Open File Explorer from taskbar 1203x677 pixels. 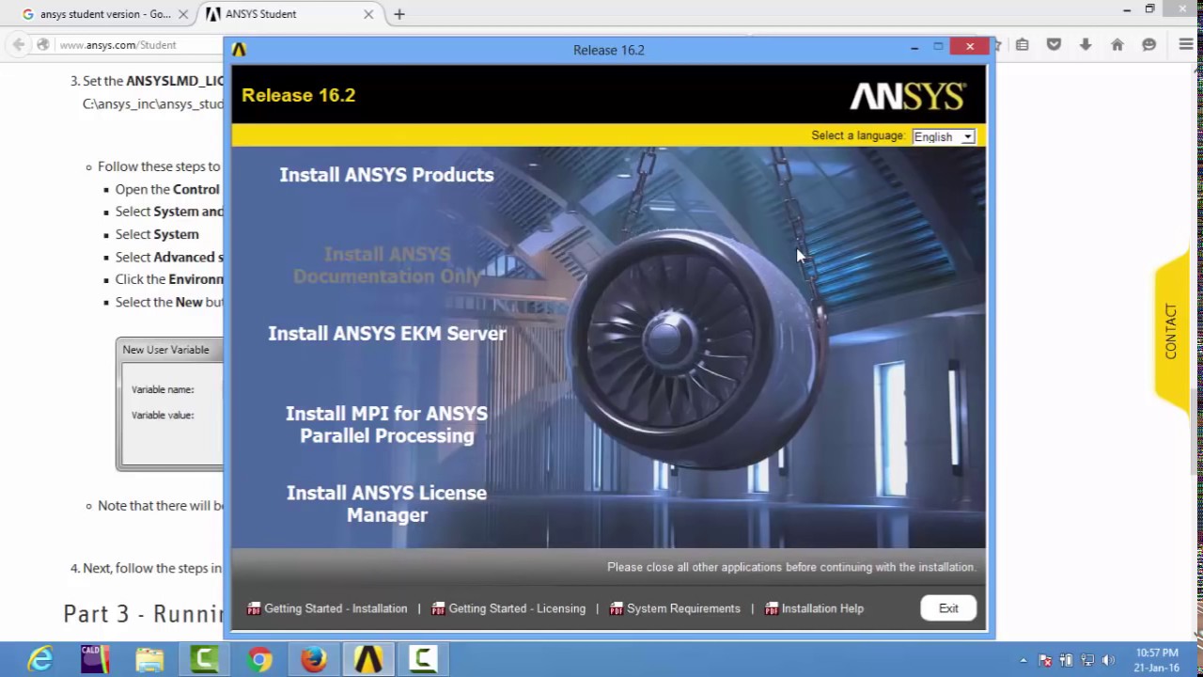[149, 660]
